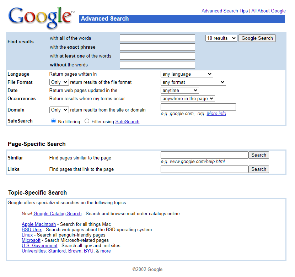295x277 pixels.
Task: Click the Advanced Search header title
Action: (x=105, y=18)
